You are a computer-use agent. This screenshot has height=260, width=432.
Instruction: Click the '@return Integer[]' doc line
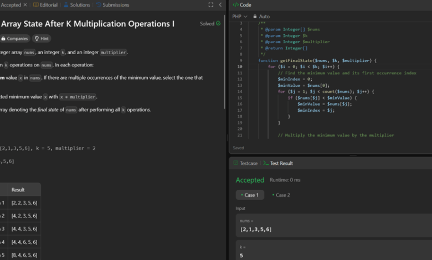tap(284, 48)
